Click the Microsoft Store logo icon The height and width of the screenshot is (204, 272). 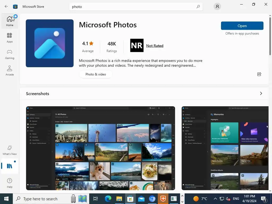[15, 7]
